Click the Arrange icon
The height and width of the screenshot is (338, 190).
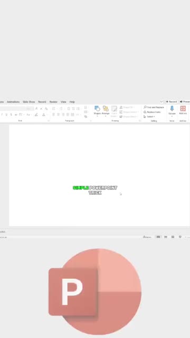click(x=106, y=110)
